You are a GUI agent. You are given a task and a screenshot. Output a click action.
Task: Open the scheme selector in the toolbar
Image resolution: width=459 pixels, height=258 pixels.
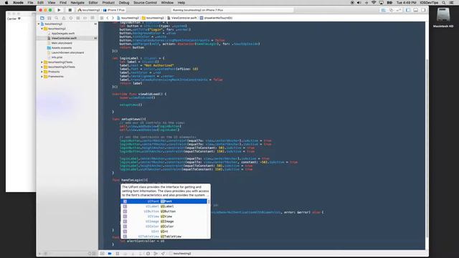[89, 10]
